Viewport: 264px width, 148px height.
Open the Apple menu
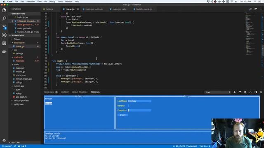click(4, 2)
